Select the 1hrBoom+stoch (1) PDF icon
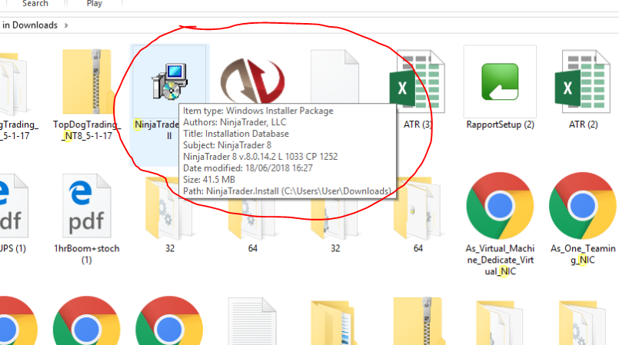Viewport: 619px width, 345px height. (87, 206)
